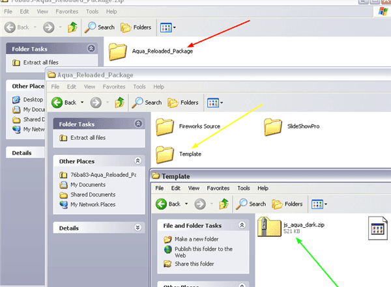Toggle Folders in the zip window
This screenshot has height=287, width=391.
[136, 27]
